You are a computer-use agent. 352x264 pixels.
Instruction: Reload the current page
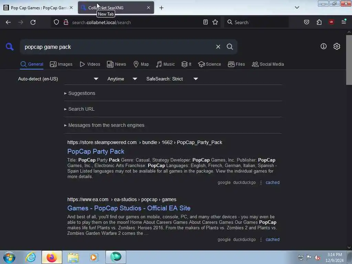click(33, 22)
